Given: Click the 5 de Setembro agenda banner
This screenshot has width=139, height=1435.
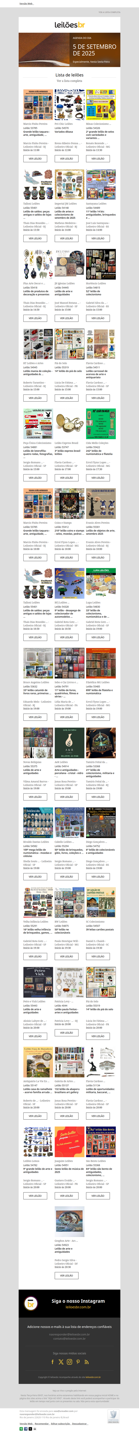Looking at the screenshot, I should pyautogui.click(x=69, y=50).
